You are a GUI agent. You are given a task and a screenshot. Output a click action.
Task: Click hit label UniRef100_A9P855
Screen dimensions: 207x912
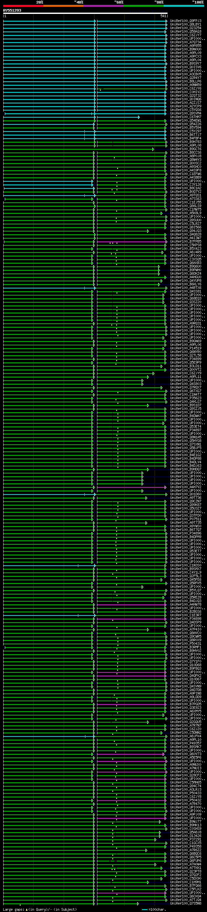pyautogui.click(x=185, y=46)
